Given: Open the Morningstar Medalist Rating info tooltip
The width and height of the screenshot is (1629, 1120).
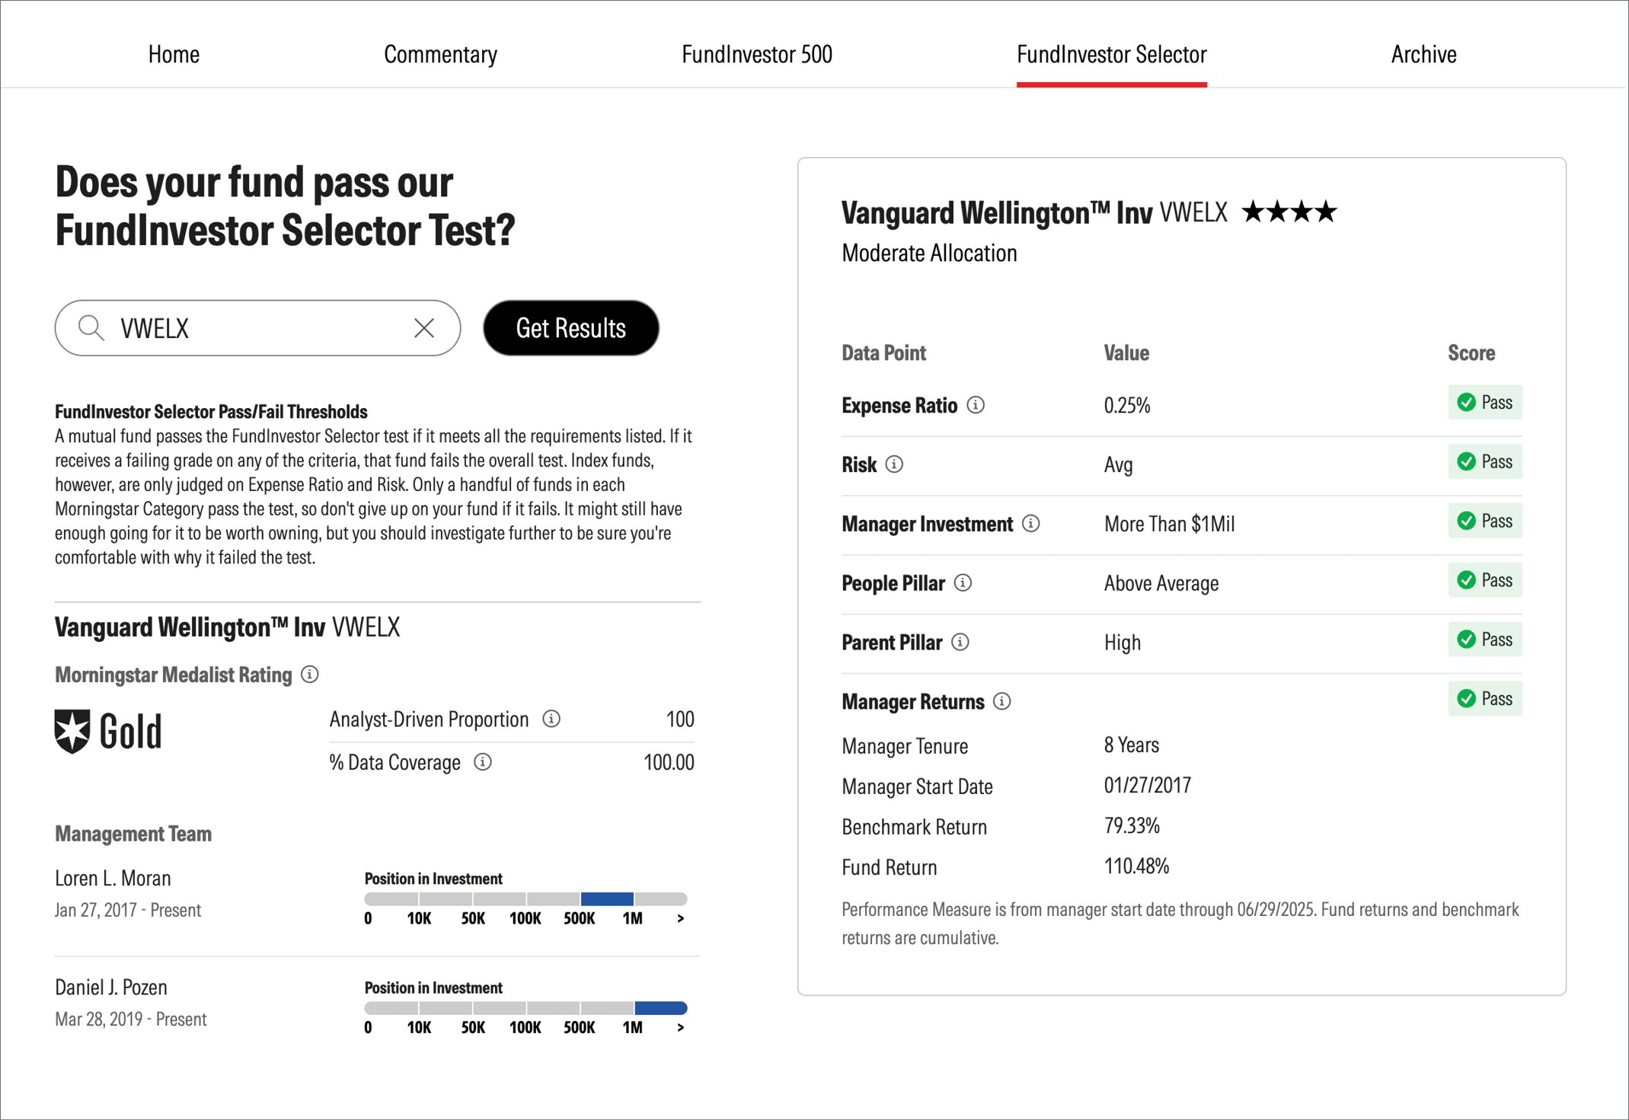Looking at the screenshot, I should 308,675.
